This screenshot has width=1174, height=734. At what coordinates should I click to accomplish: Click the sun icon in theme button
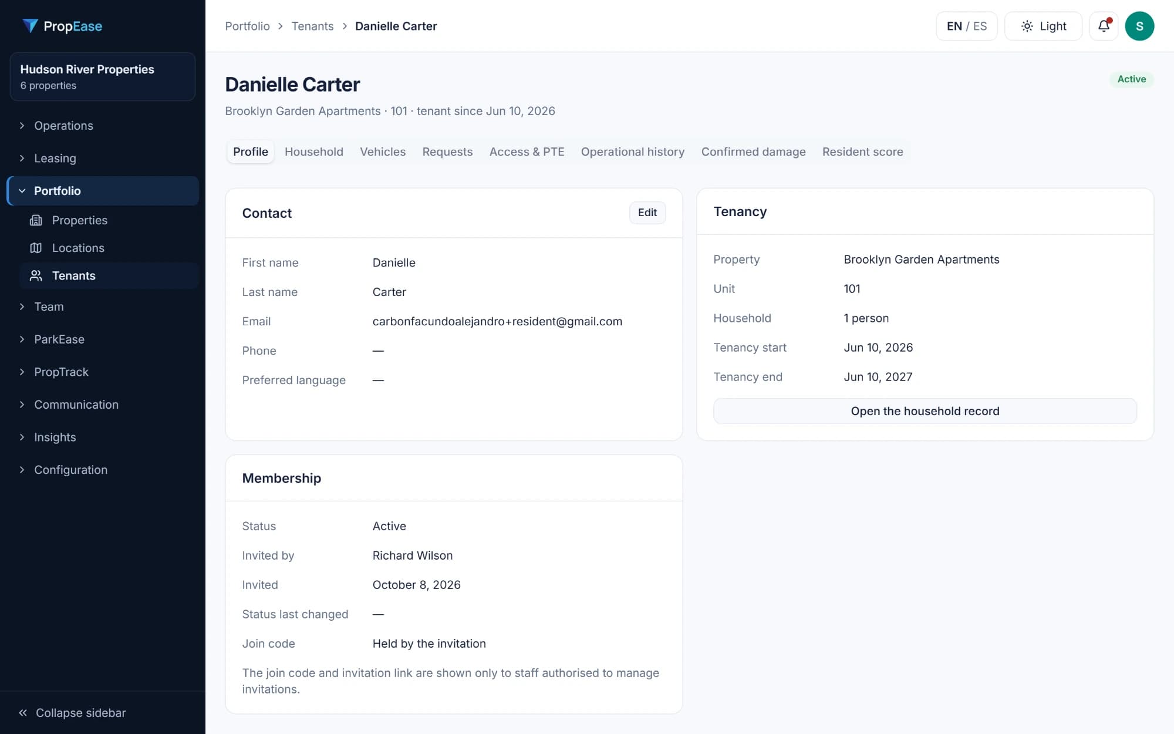pyautogui.click(x=1027, y=26)
